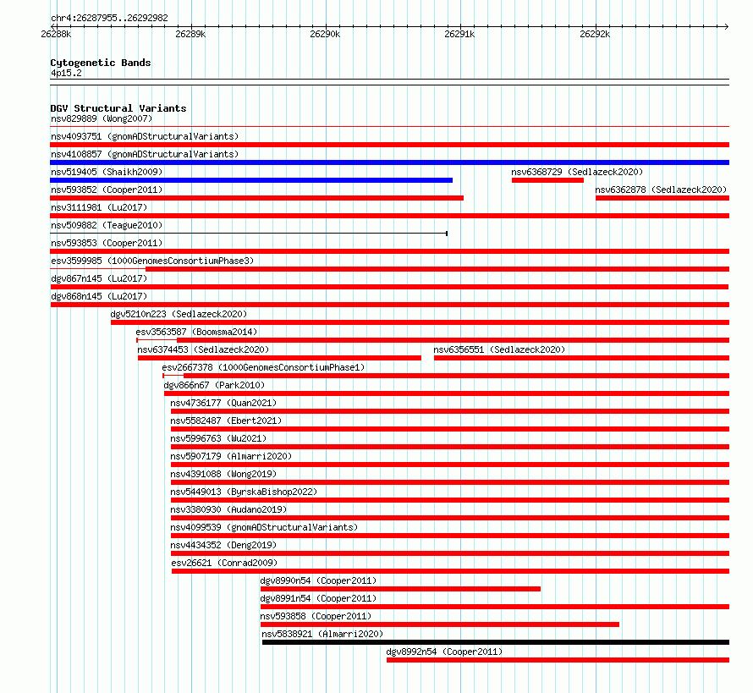Click the ruler's right arrow end
This screenshot has width=753, height=693.
coord(727,26)
